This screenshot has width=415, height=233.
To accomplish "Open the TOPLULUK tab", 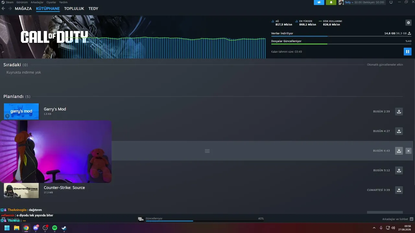I will [x=74, y=8].
